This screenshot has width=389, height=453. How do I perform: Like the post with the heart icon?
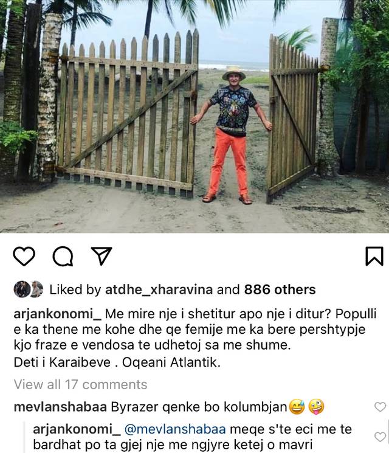pyautogui.click(x=24, y=256)
